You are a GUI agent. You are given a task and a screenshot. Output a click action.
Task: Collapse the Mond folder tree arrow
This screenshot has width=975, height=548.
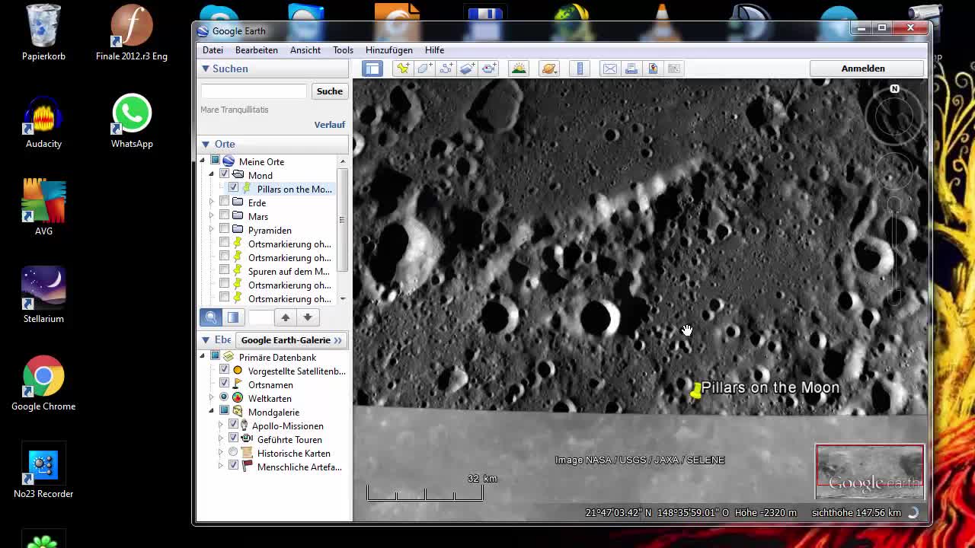[212, 175]
